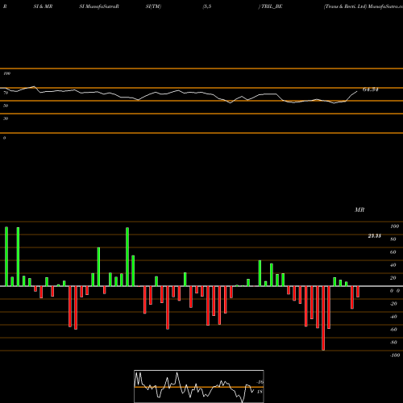Click the -16 label in mini chart
Screen dimensions: 403x403
coord(260,382)
